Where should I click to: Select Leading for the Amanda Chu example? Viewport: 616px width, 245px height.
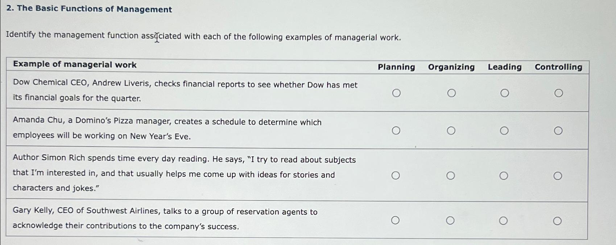point(504,130)
